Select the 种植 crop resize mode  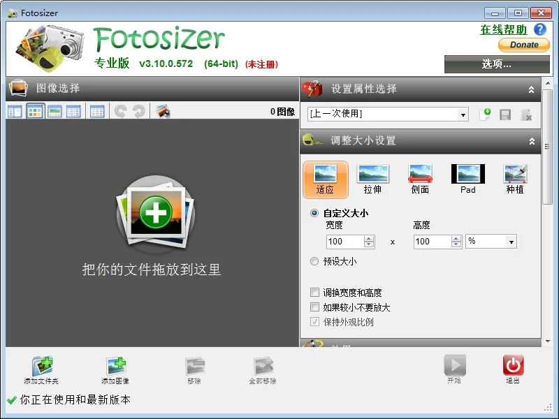tap(515, 179)
